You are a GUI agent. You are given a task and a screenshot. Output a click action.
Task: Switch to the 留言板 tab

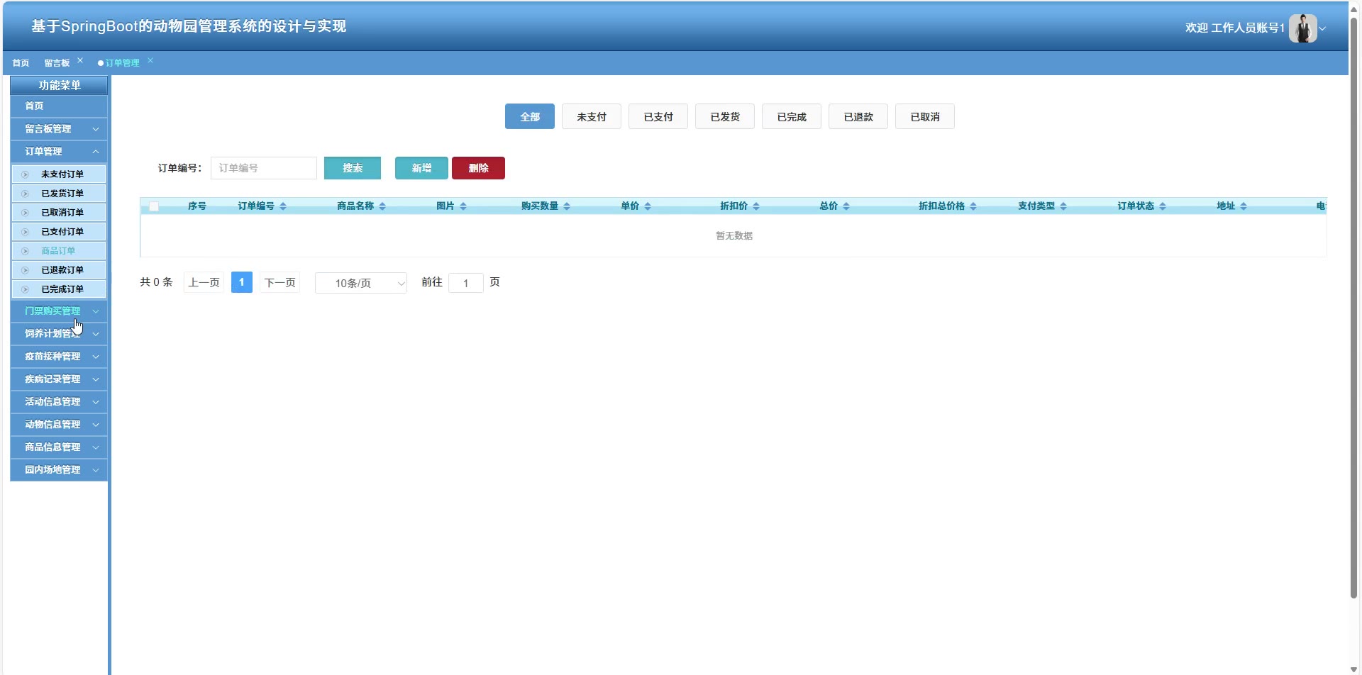(x=57, y=62)
